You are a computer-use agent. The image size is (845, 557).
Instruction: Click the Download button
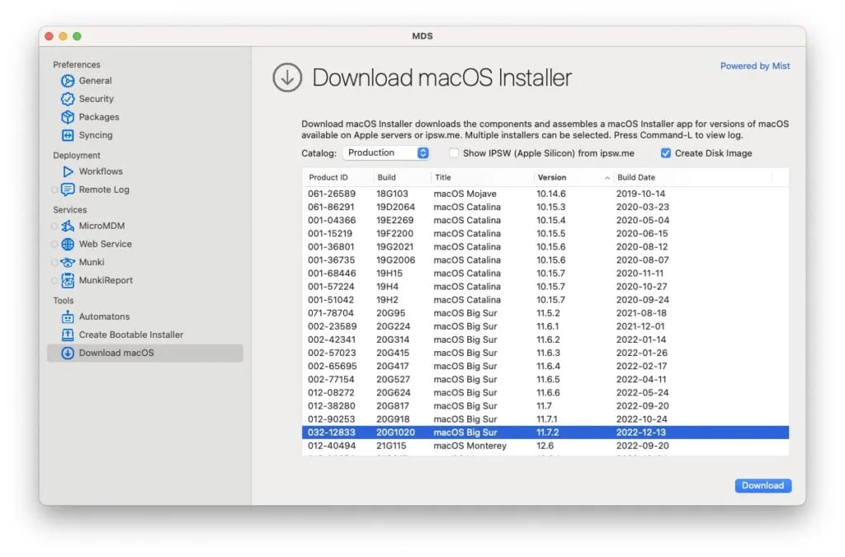tap(762, 485)
